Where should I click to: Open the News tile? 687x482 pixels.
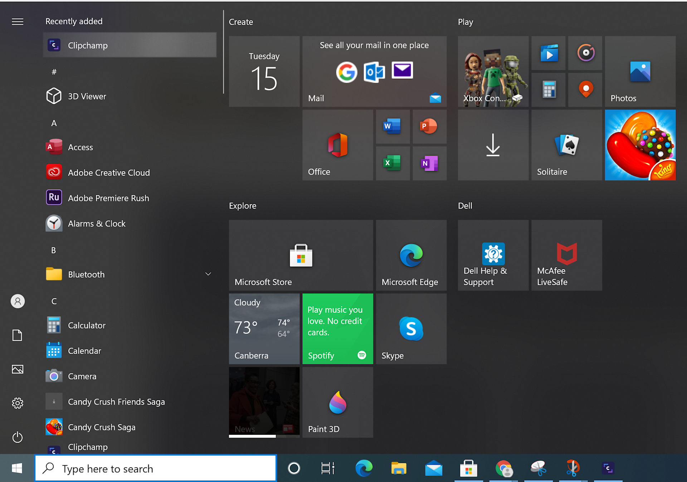pos(264,402)
